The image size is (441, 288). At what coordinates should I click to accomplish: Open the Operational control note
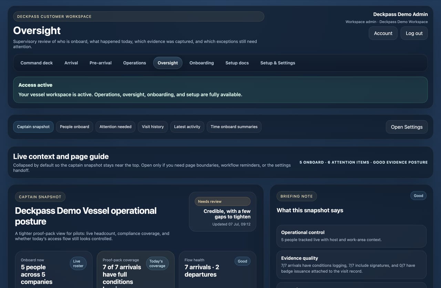351,236
